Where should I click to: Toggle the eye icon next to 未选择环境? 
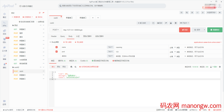click(x=220, y=13)
